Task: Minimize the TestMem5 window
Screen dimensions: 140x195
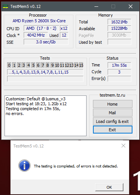Action: click(x=96, y=6)
